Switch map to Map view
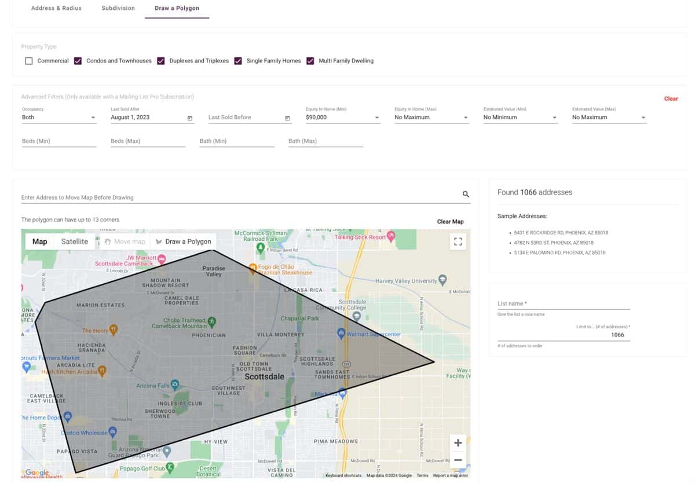Viewport: 695px width, 483px height. pos(40,241)
